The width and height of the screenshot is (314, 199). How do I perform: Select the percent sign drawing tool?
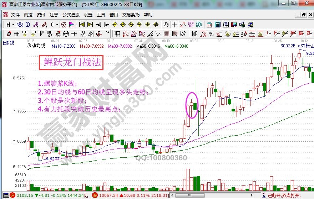pyautogui.click(x=211, y=34)
